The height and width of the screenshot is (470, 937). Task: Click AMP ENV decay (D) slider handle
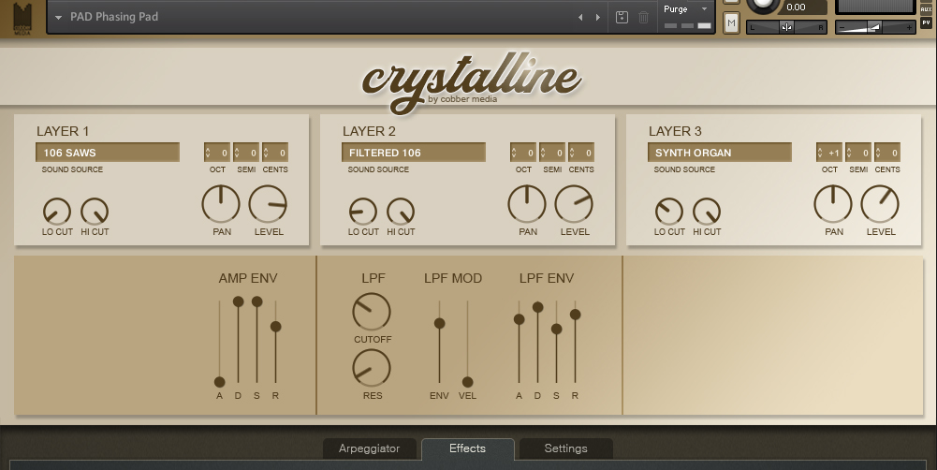(238, 301)
